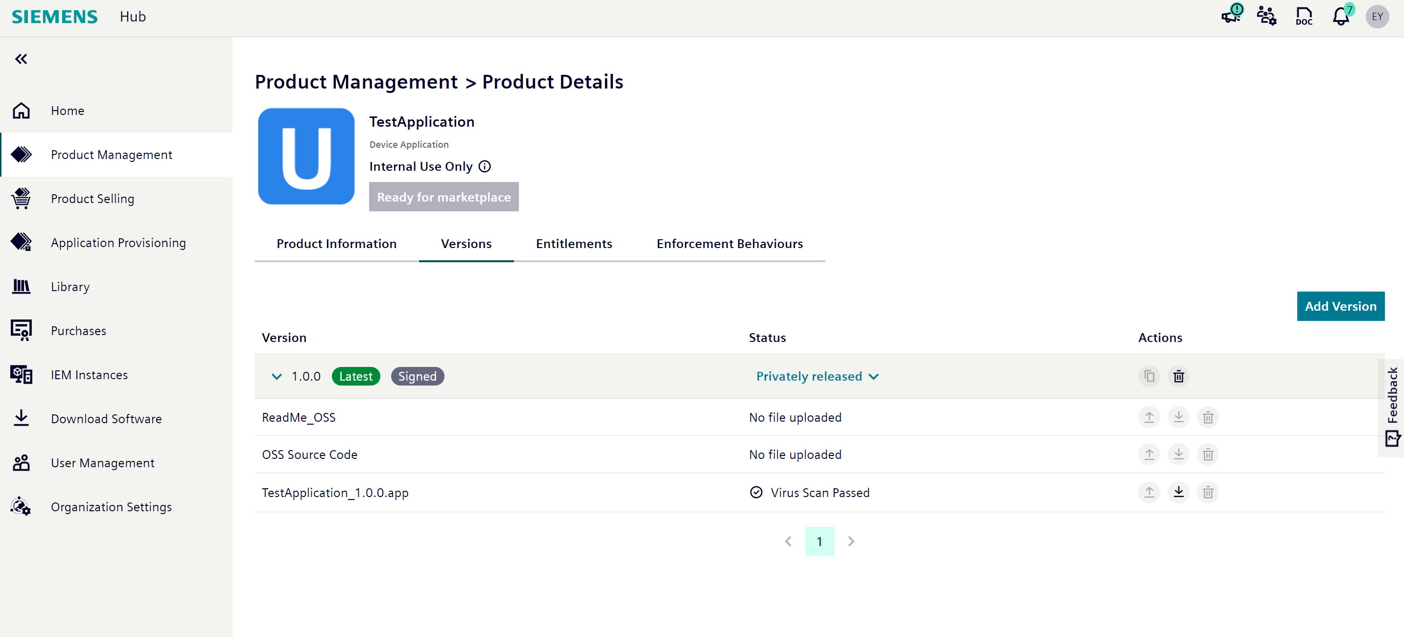Click the Product Selling cart icon
The height and width of the screenshot is (637, 1404).
(x=21, y=198)
